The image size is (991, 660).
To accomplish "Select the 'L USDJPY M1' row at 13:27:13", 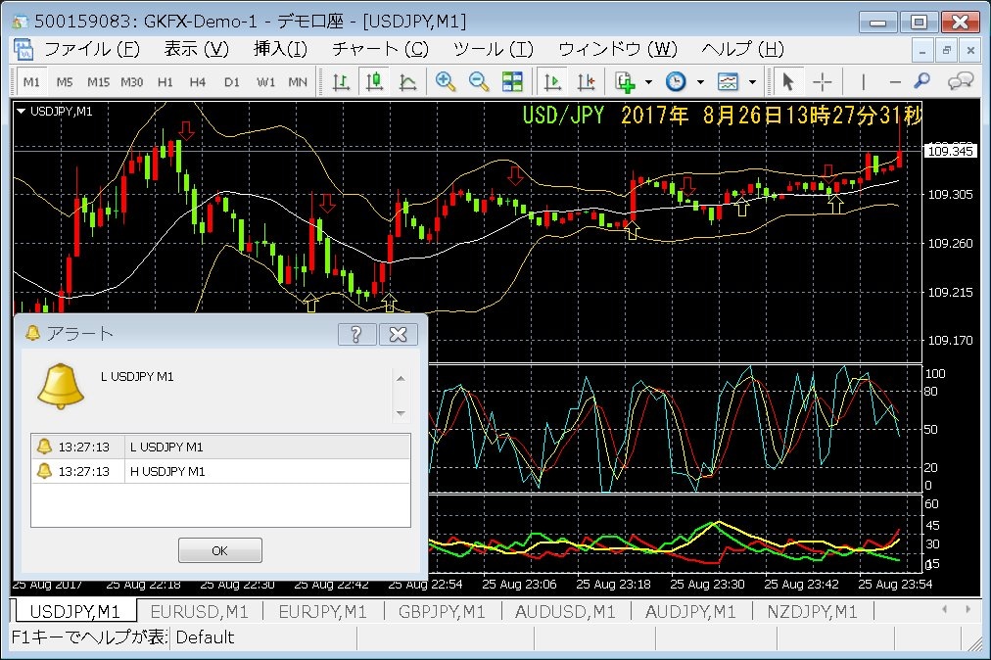I will click(x=220, y=447).
